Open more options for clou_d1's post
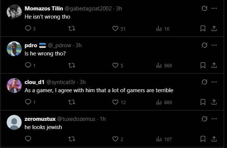This screenshot has width=227, height=148. [214, 82]
